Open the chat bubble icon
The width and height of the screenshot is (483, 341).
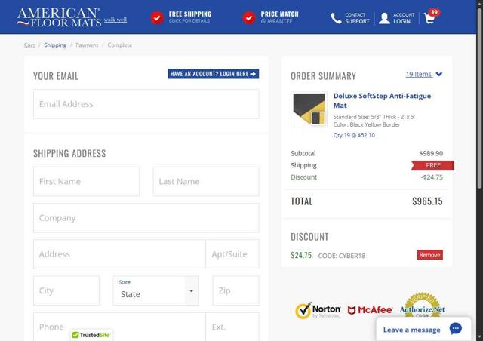456,329
